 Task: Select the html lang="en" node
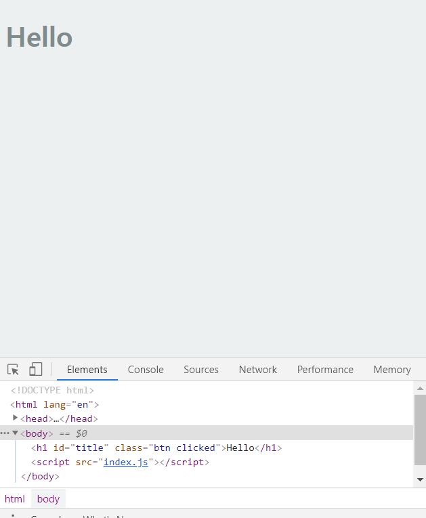click(x=55, y=404)
